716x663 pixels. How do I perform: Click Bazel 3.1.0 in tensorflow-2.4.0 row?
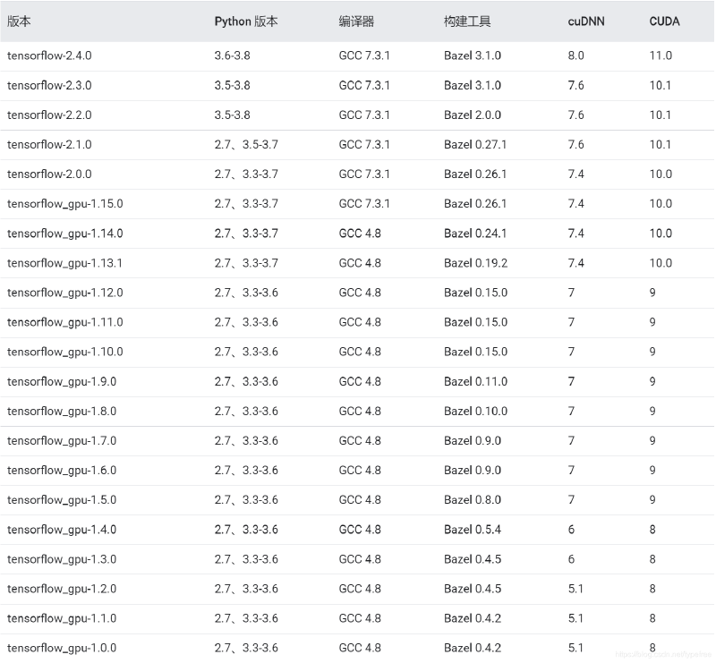coord(473,55)
